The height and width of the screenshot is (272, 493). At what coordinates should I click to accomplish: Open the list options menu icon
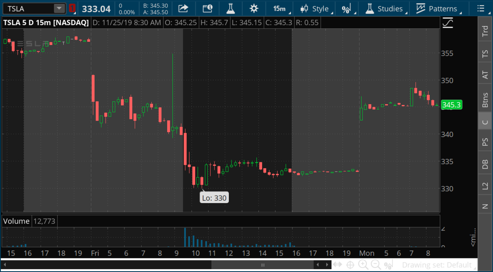click(x=481, y=9)
